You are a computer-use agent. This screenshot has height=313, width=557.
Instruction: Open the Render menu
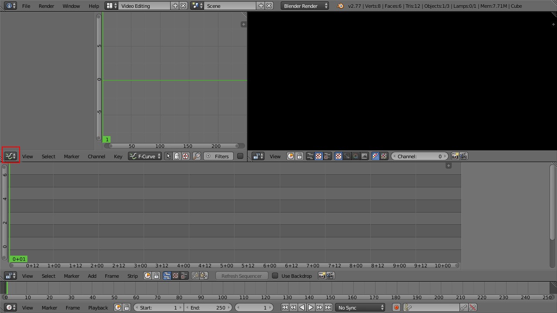[x=46, y=6]
